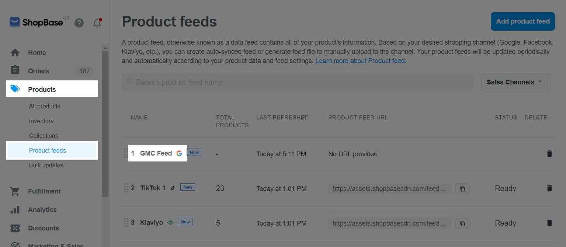This screenshot has height=247, width=566.
Task: Click the Klaviyo feed URL field
Action: [x=390, y=223]
